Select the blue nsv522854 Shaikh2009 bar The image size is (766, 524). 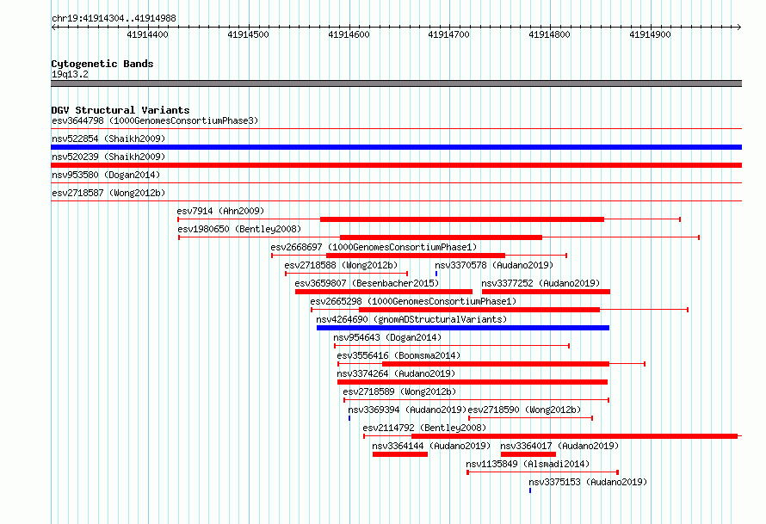396,147
